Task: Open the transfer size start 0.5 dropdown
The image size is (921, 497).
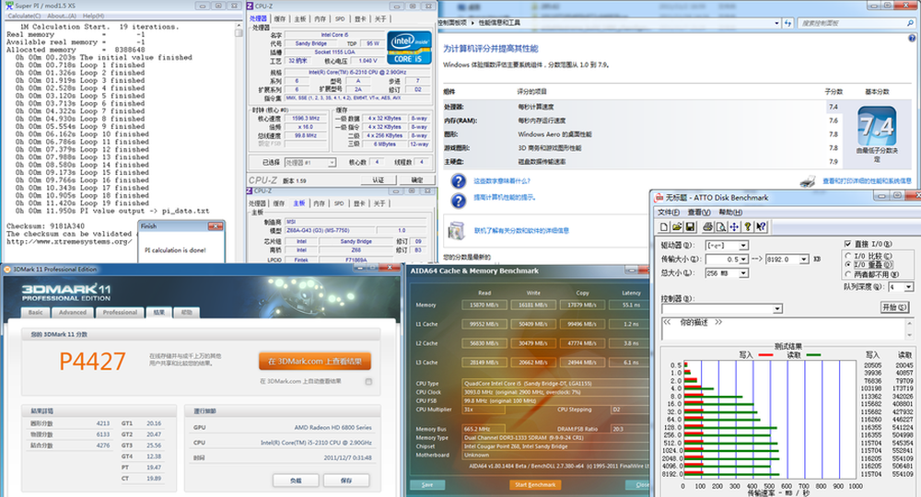Action: point(743,259)
